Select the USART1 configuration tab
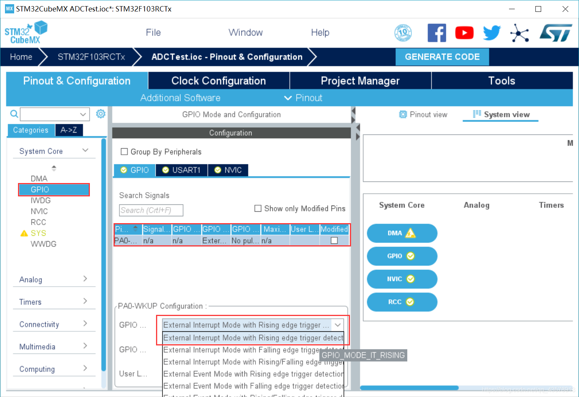The width and height of the screenshot is (579, 397). pyautogui.click(x=182, y=170)
